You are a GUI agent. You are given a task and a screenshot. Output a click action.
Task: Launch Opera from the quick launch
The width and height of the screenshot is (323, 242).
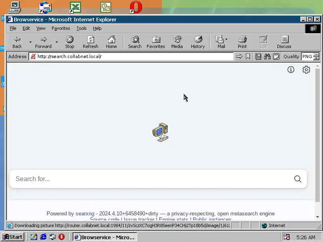pos(61,237)
